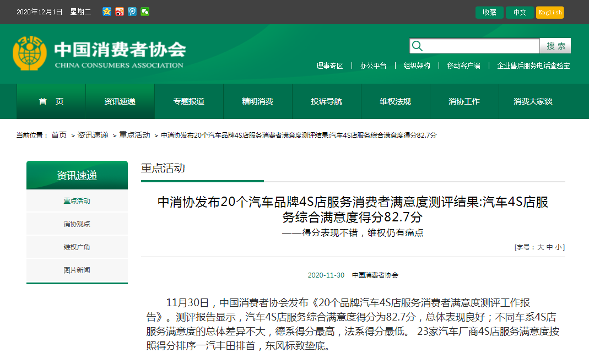
Task: Open 维权法规 from the nav bar
Action: click(x=395, y=101)
